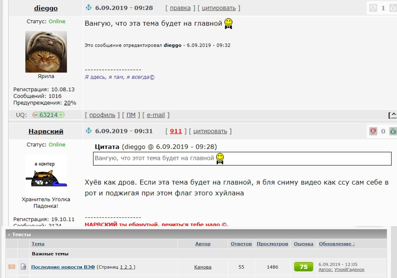Click the document icon in the ВЭФ topic row
Screen dimensions: 397x278
[23, 267]
